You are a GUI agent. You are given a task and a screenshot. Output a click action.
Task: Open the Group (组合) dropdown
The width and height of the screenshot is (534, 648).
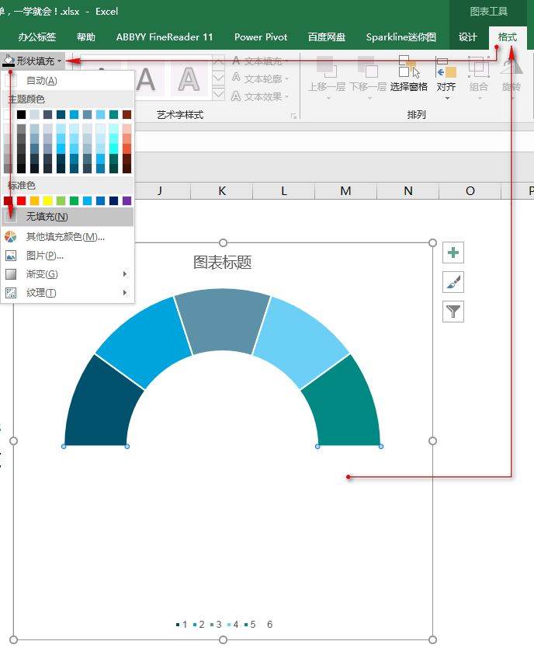tap(479, 78)
